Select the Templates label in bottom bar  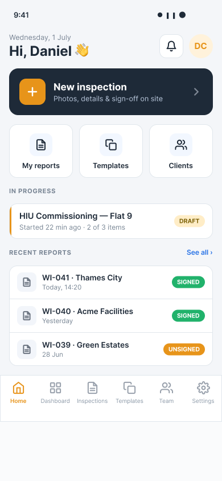[130, 401]
